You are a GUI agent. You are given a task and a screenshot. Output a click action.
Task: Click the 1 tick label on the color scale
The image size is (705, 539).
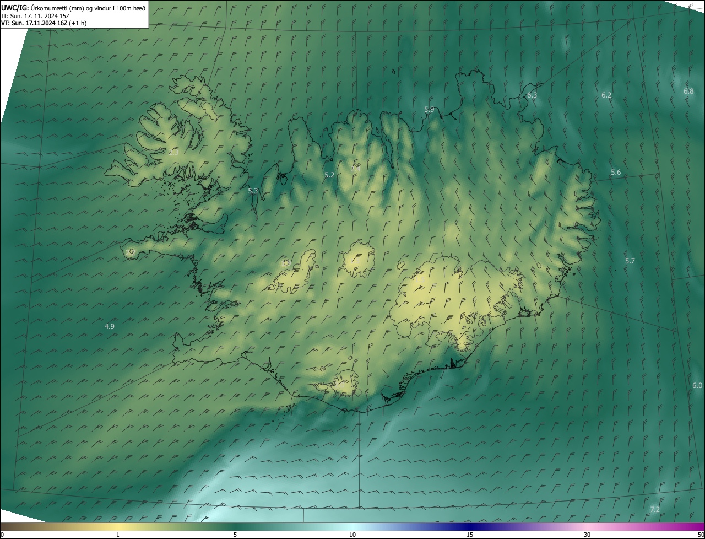[x=118, y=535]
